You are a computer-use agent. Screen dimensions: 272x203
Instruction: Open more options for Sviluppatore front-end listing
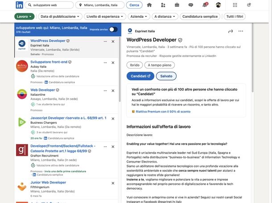pyautogui.click(x=105, y=63)
